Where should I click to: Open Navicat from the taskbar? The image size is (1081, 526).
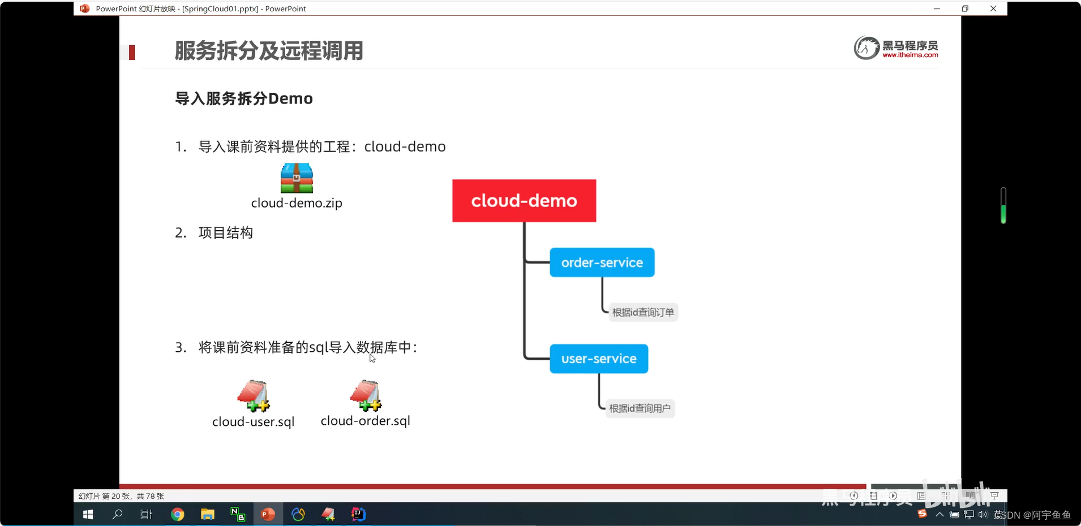298,514
